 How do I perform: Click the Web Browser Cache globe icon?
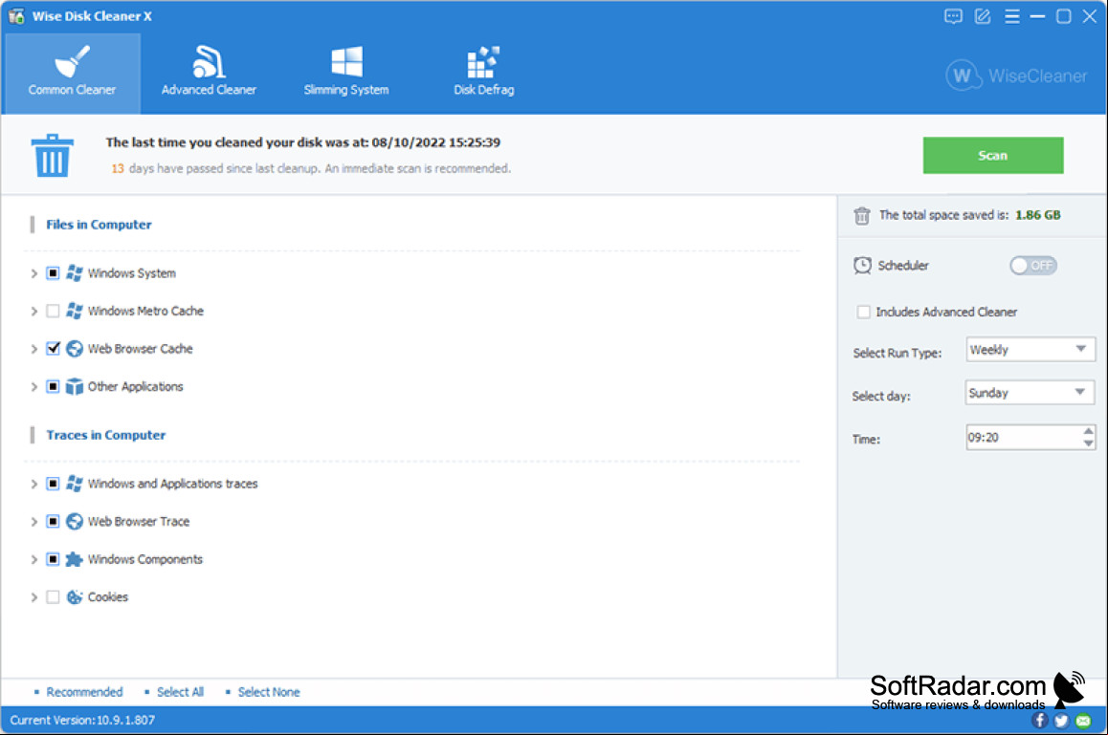(75, 349)
